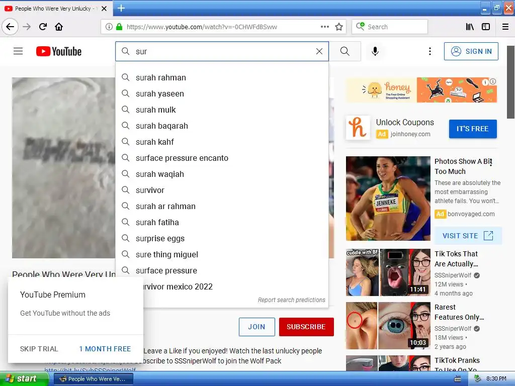Select suggestion 'surah ar rahman'

coord(222,206)
